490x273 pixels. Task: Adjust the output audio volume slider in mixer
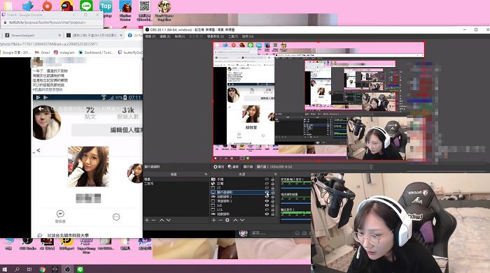(295, 219)
